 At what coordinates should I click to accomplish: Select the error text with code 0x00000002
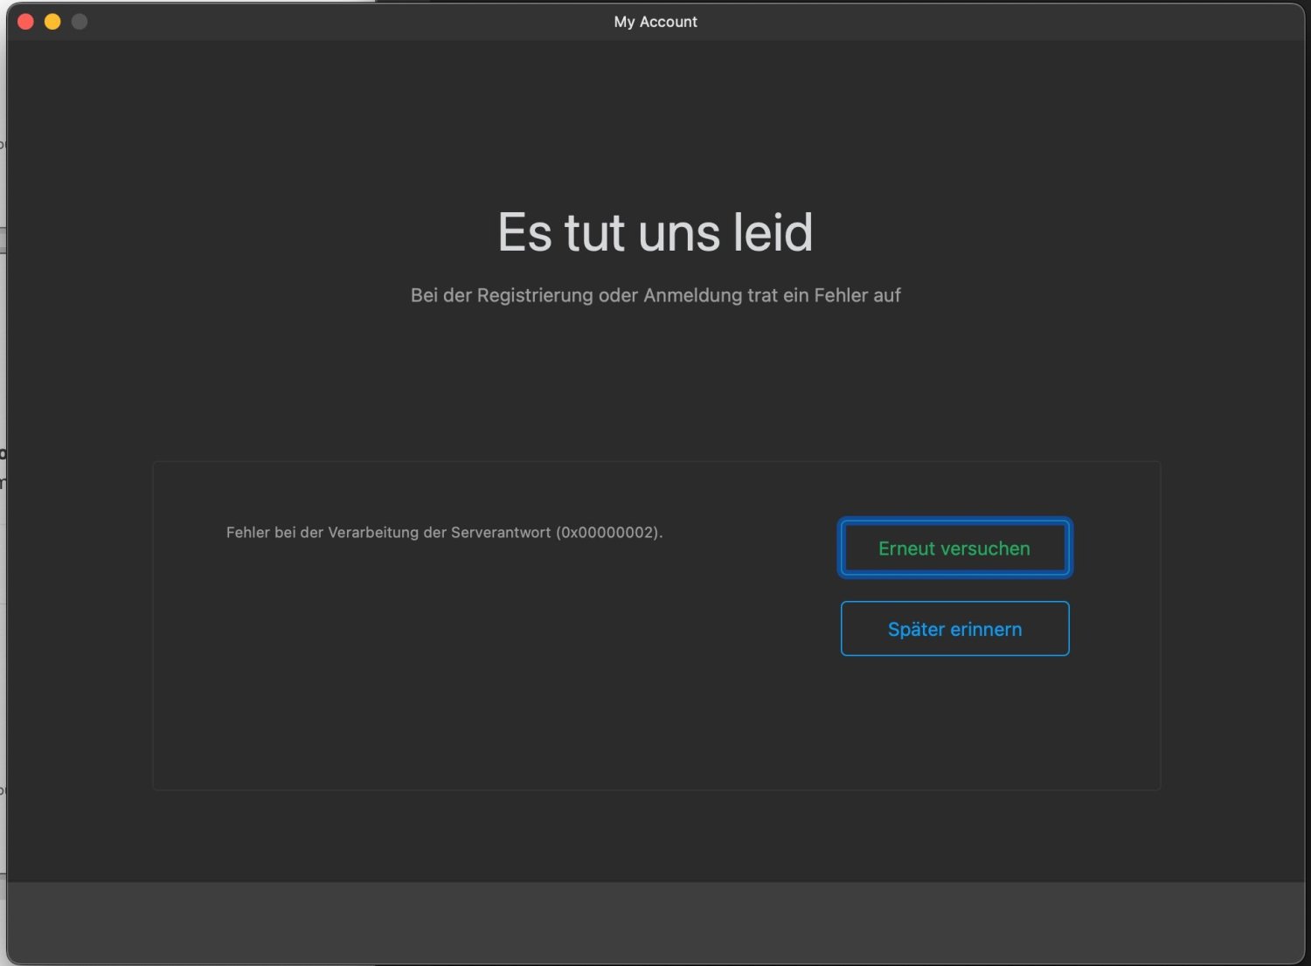tap(444, 532)
